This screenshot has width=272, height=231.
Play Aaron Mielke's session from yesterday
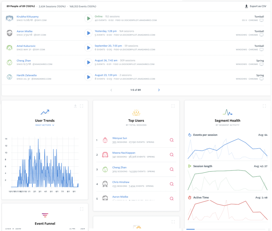(88, 33)
